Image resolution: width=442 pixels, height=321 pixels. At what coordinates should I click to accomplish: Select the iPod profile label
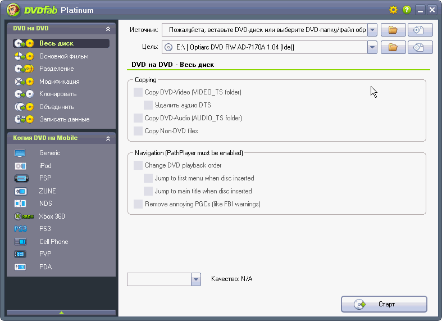tap(45, 166)
